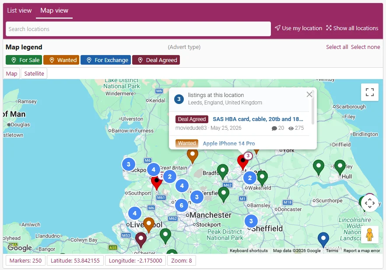The height and width of the screenshot is (270, 386).
Task: Click the cluster of 3 near Blackpool
Action: pos(129,164)
